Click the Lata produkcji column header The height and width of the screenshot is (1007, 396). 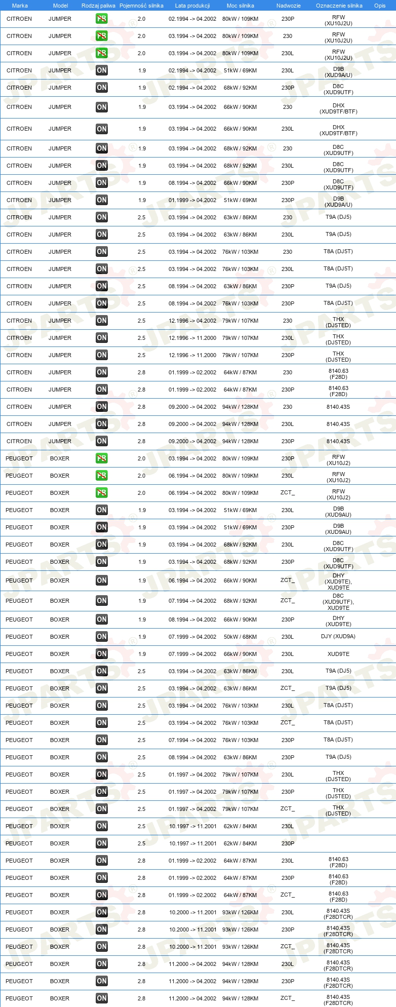point(192,6)
